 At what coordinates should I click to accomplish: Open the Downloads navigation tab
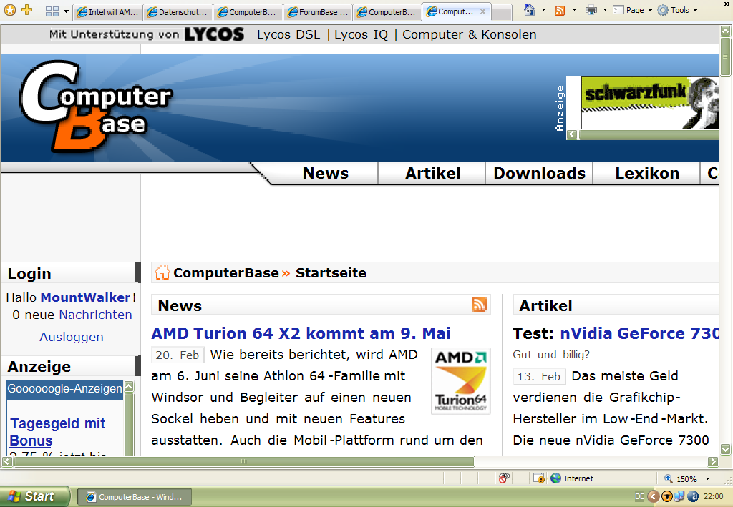point(540,173)
